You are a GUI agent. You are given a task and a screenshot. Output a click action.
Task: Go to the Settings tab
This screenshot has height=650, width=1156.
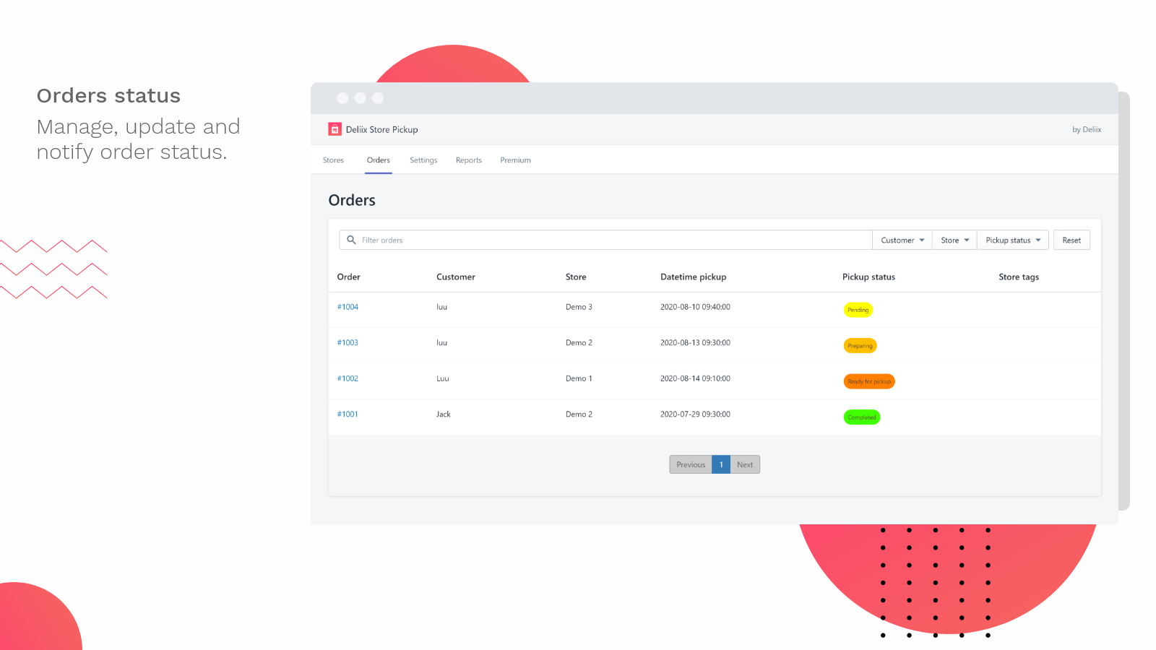423,160
